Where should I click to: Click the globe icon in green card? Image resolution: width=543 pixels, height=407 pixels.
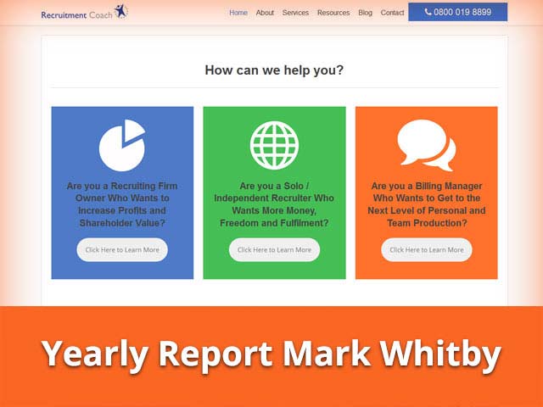click(x=274, y=146)
